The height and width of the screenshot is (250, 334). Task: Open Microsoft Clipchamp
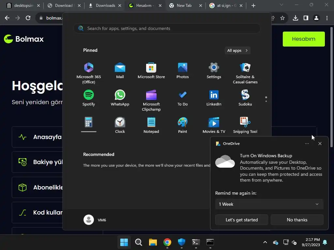click(x=151, y=100)
